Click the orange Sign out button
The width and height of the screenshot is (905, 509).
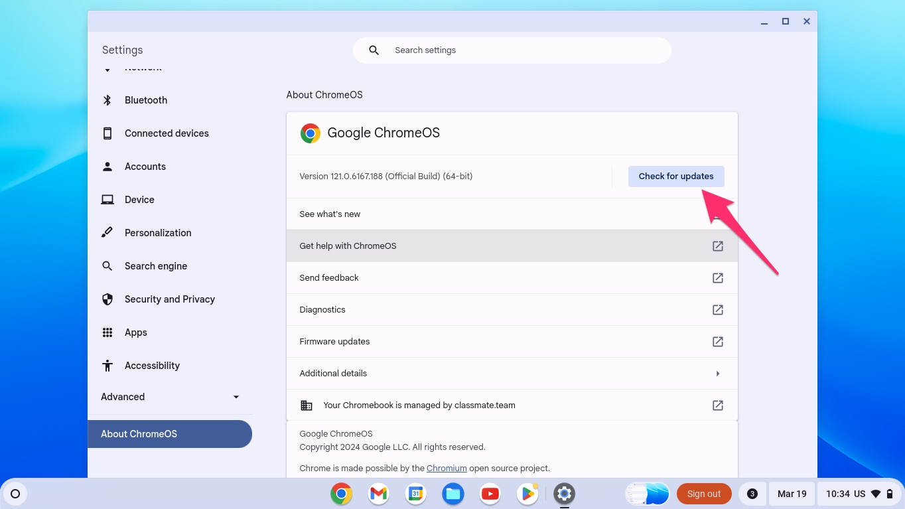click(x=704, y=494)
